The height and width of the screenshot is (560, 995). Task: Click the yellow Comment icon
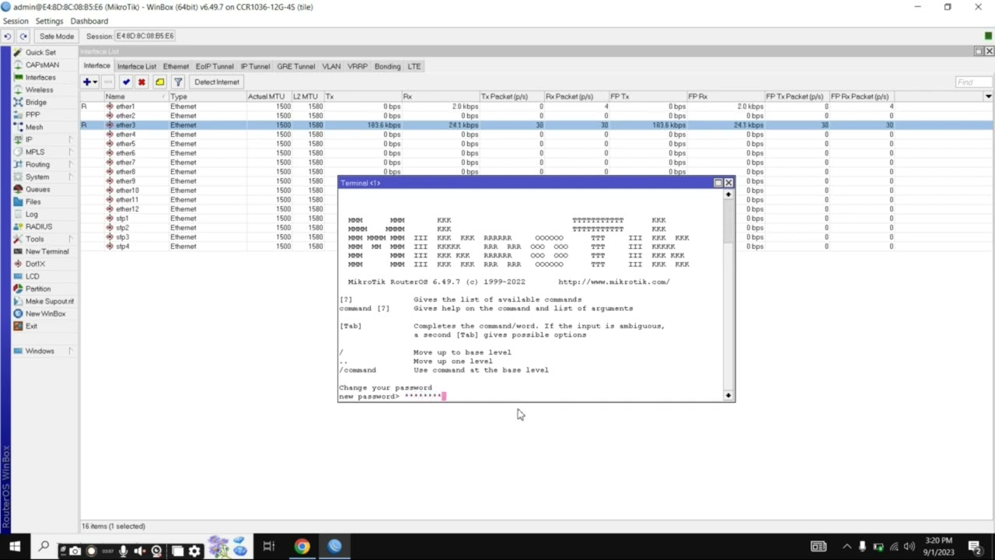(159, 82)
